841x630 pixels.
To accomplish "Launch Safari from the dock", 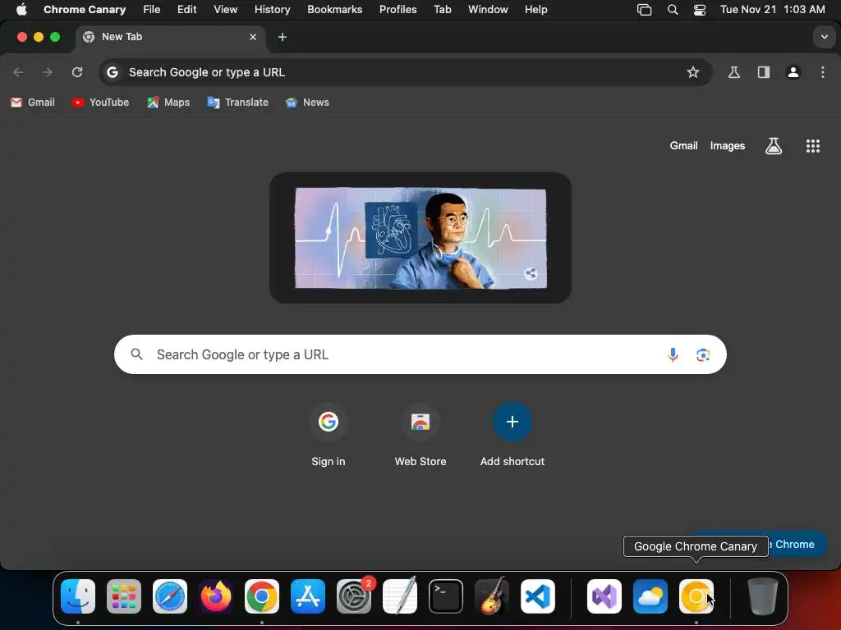I will [170, 596].
